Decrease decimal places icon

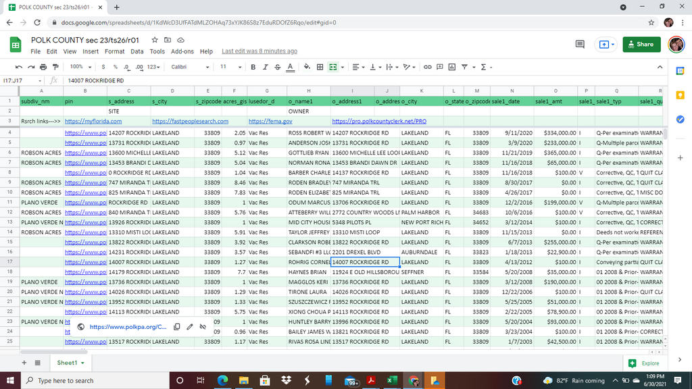point(127,67)
